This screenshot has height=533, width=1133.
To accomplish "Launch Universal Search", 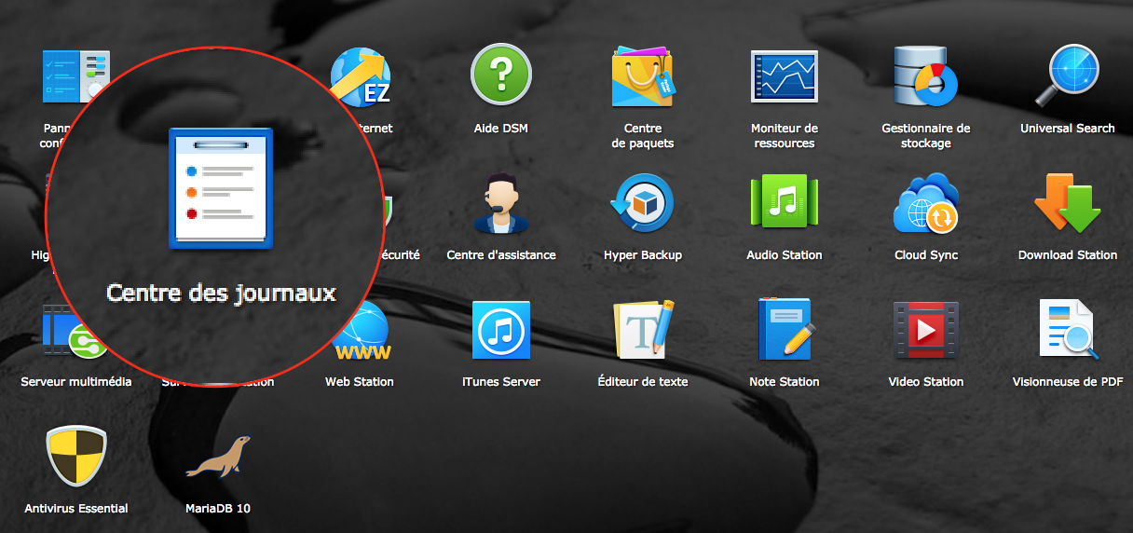I will coord(1067,77).
